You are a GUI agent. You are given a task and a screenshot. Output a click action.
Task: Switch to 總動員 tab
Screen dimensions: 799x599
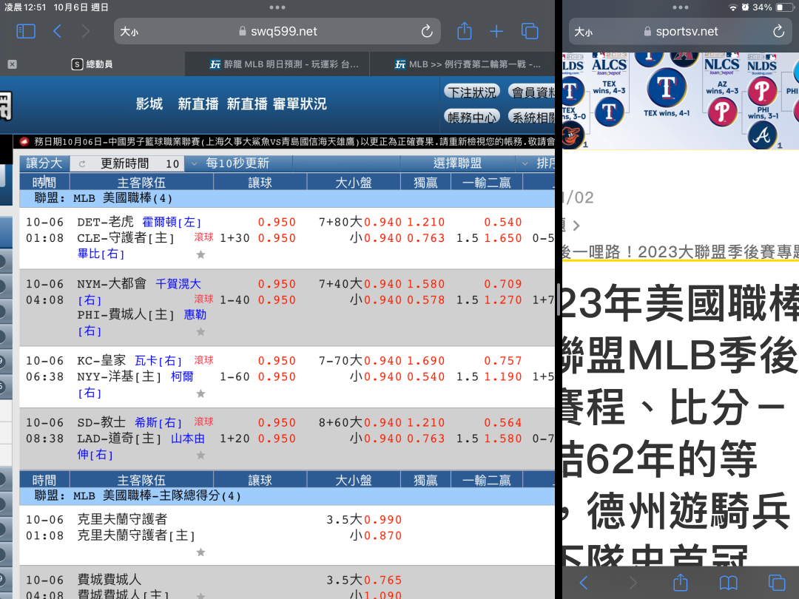[92, 64]
